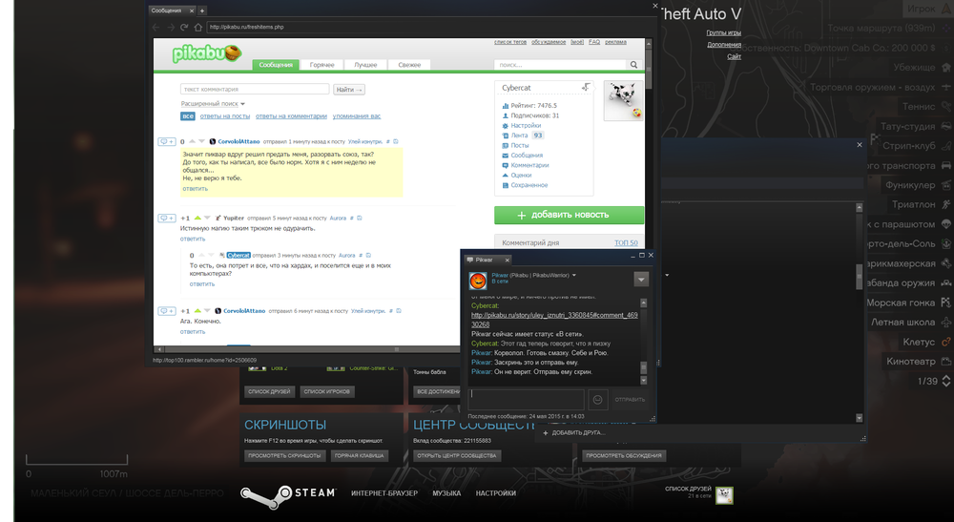Open the Cybercat avatar picture
This screenshot has width=954, height=522.
[x=623, y=100]
